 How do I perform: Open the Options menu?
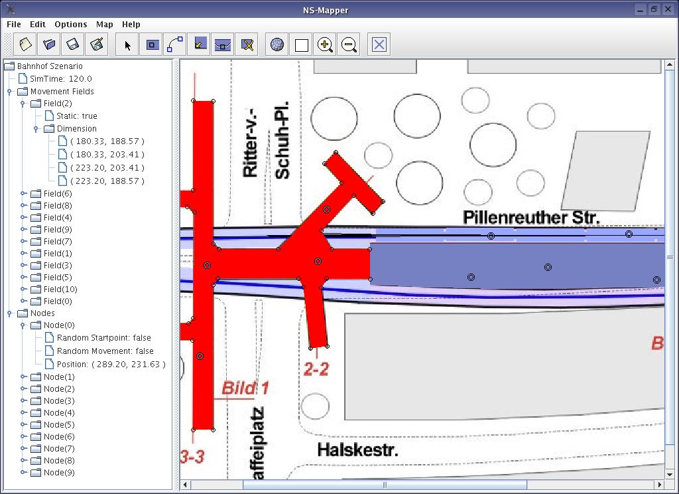(x=70, y=24)
